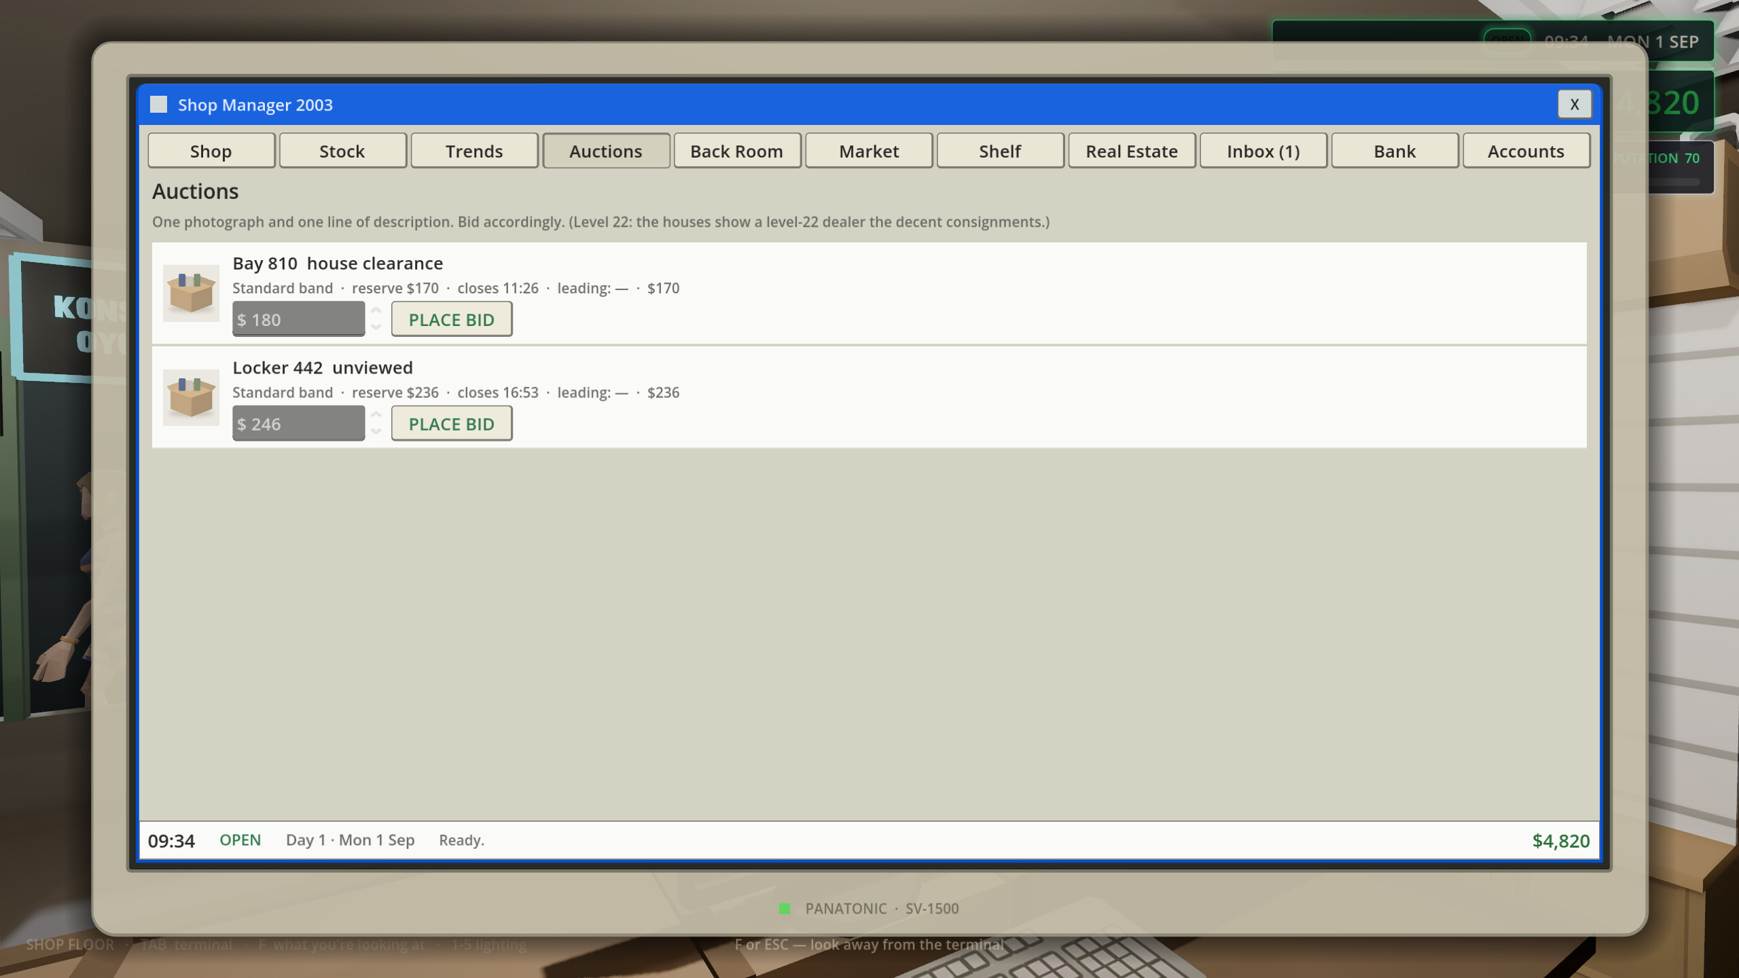
Task: Switch to the Shop tab
Action: point(211,151)
